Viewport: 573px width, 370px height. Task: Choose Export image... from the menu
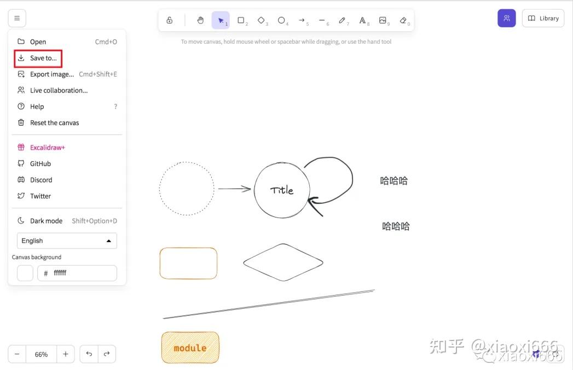pos(51,74)
